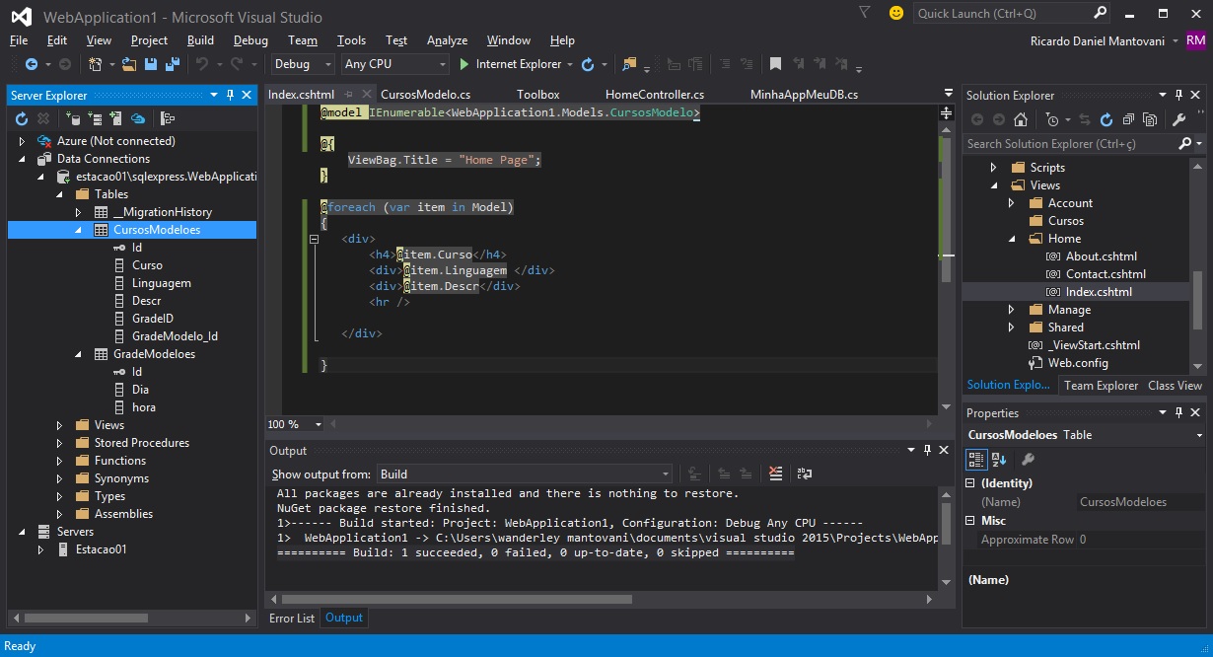The width and height of the screenshot is (1213, 657).
Task: Toggle word wrap in the Output panel
Action: pos(805,474)
